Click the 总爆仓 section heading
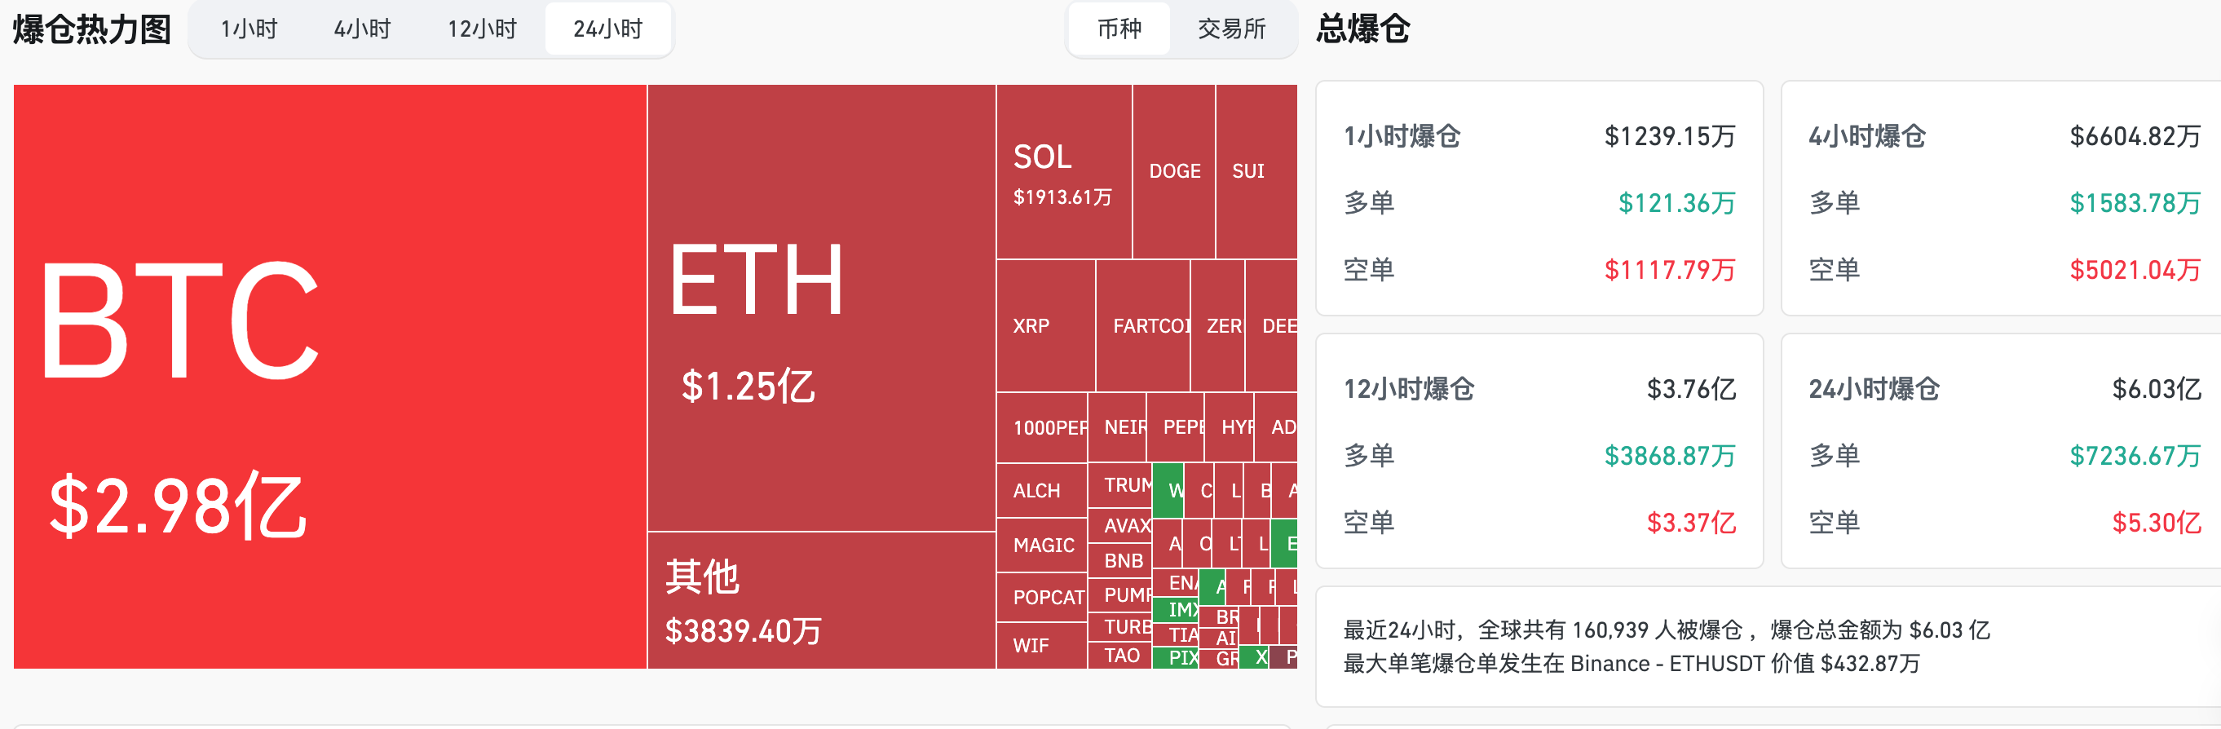 click(x=1363, y=29)
